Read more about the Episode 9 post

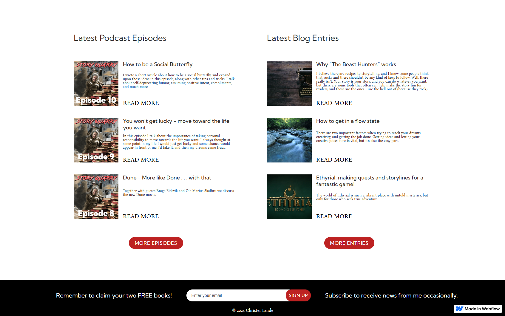pyautogui.click(x=141, y=159)
